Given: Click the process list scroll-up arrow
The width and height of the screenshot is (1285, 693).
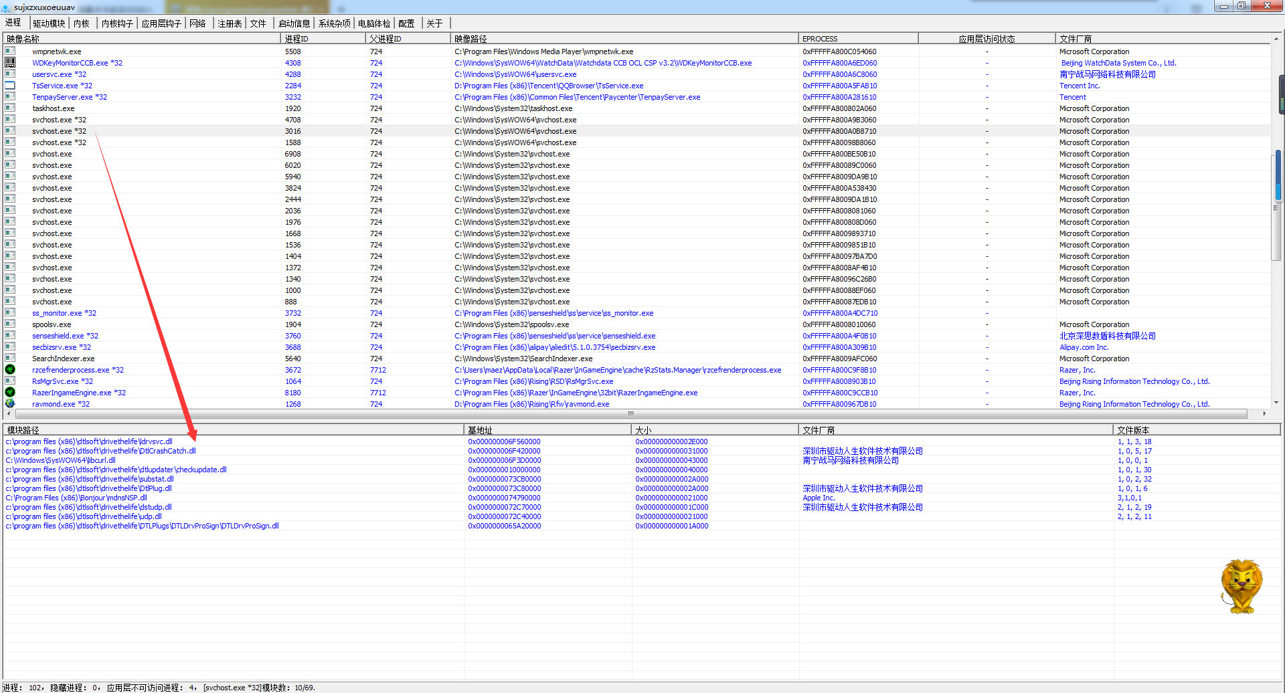Looking at the screenshot, I should point(1277,38).
